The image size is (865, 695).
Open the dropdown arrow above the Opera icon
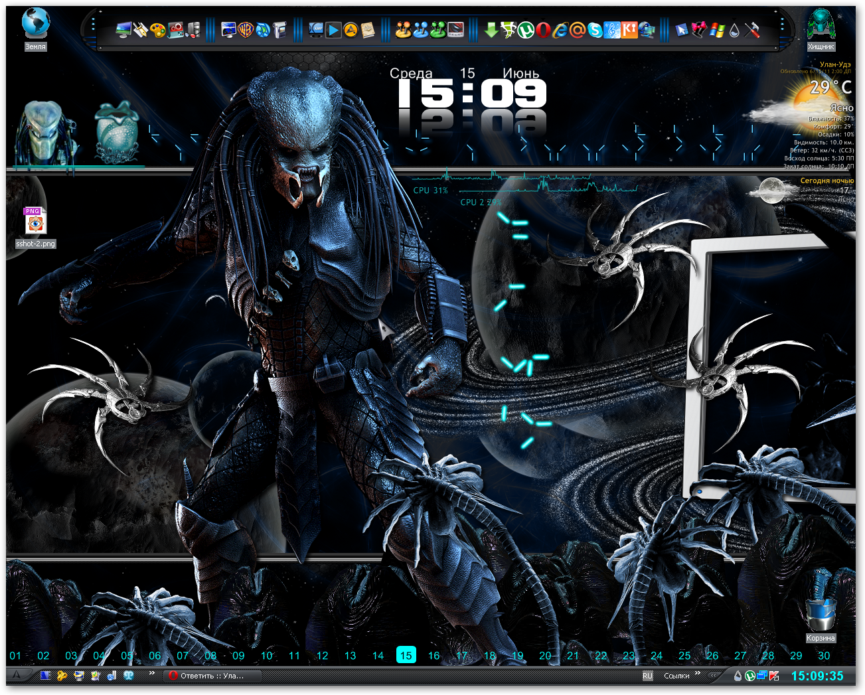(x=542, y=19)
